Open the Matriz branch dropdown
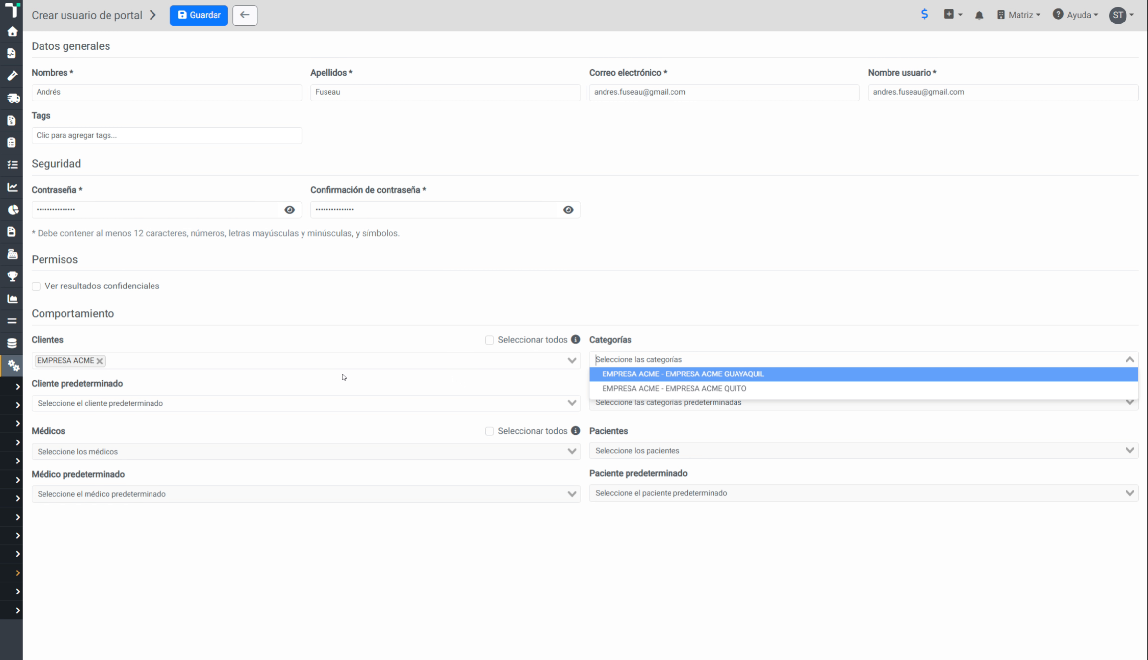Screen dimensions: 1148x660 click(x=1018, y=15)
